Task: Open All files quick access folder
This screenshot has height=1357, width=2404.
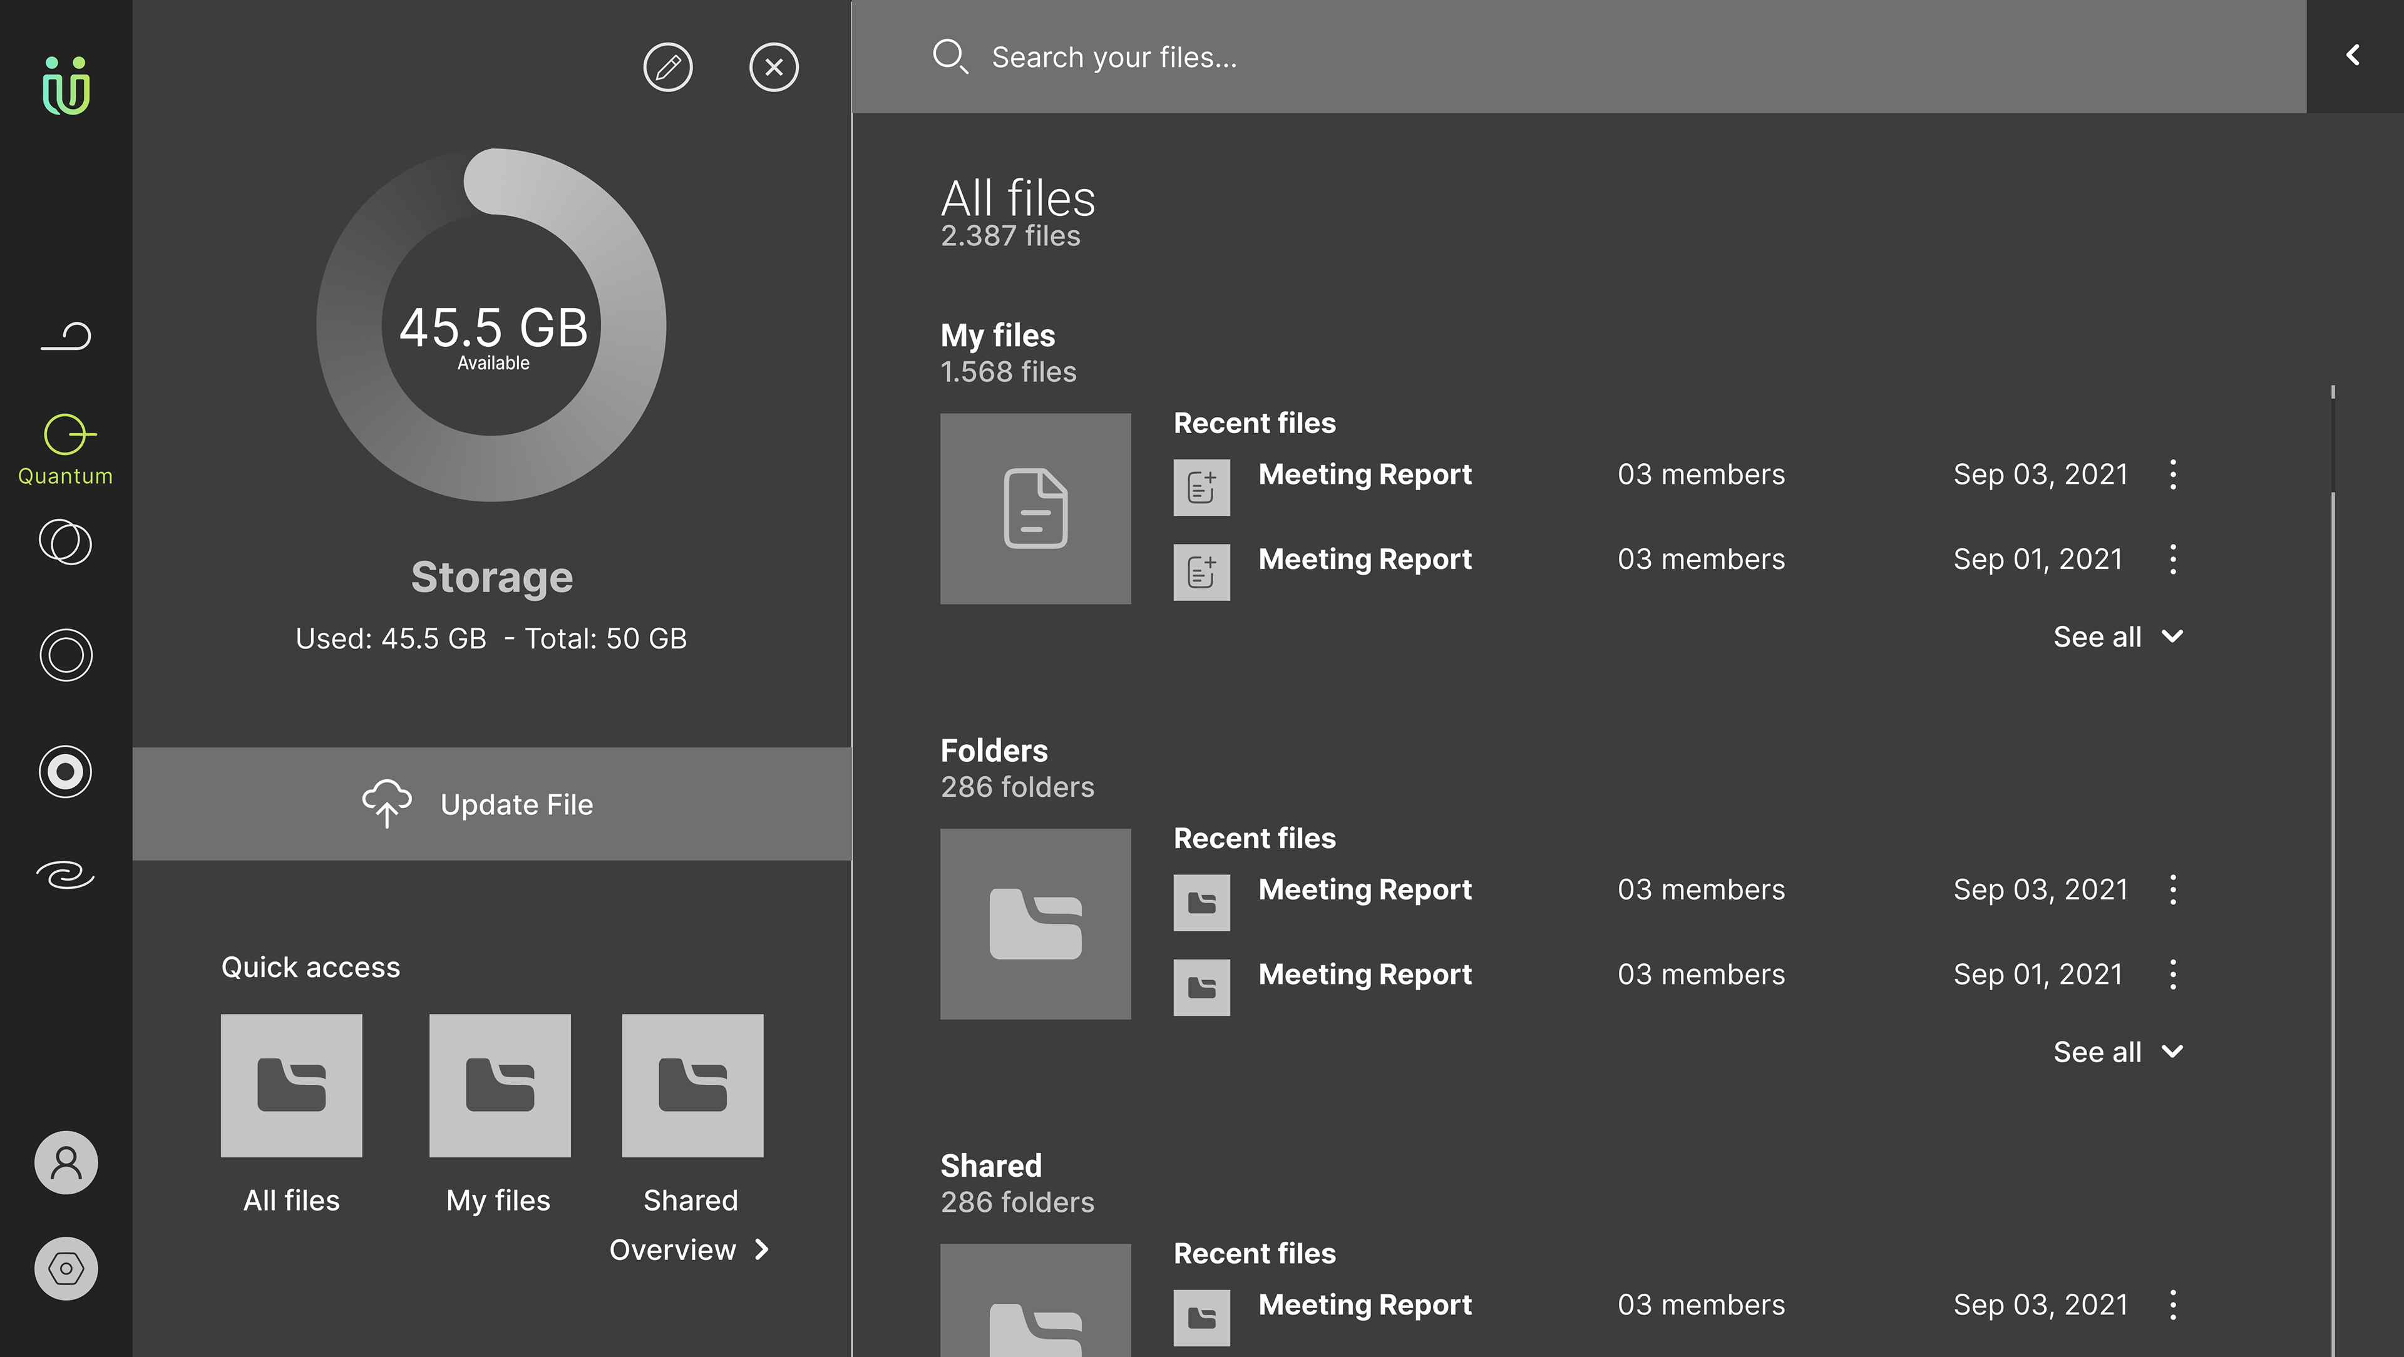Action: point(291,1087)
